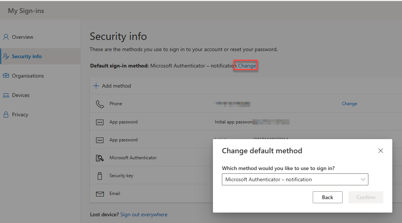Click the Overview person icon in sidebar
402x223 pixels.
[6, 37]
